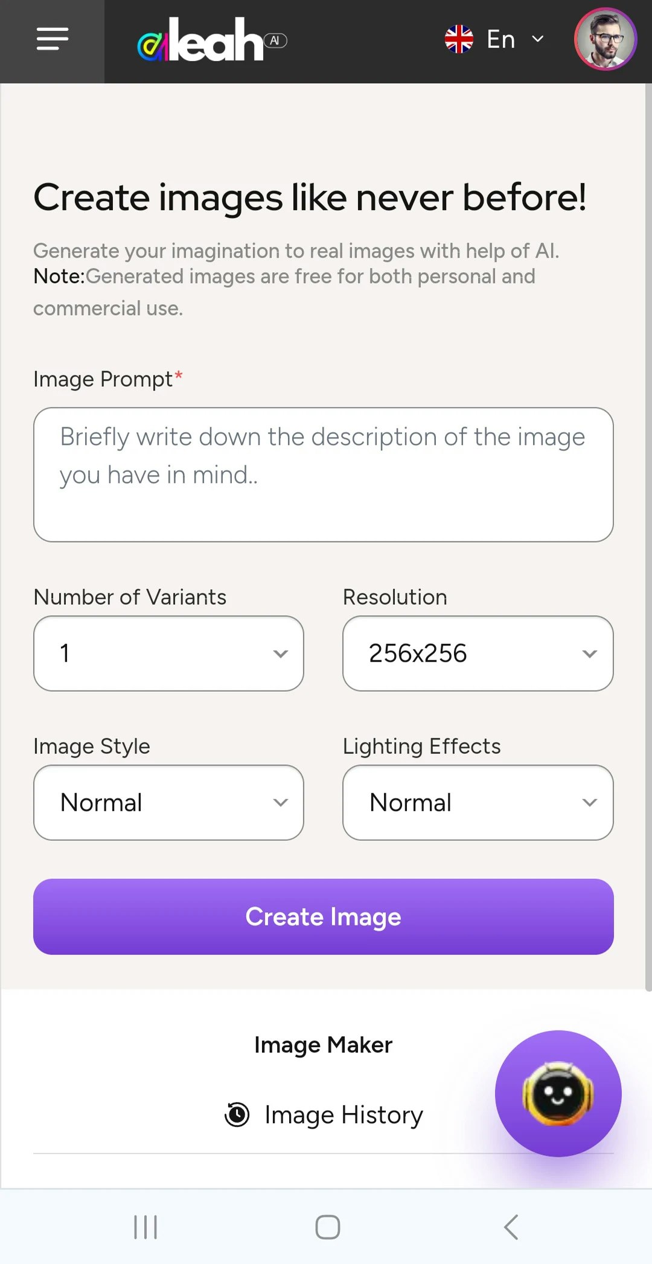Tap the Image History clock icon
Screen dimensions: 652x1264
237,1114
